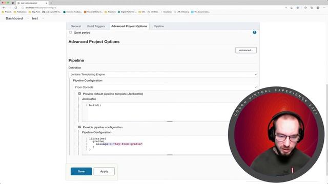Uncheck Provide default pipeline template (Jenkinsfile)

tap(79, 94)
